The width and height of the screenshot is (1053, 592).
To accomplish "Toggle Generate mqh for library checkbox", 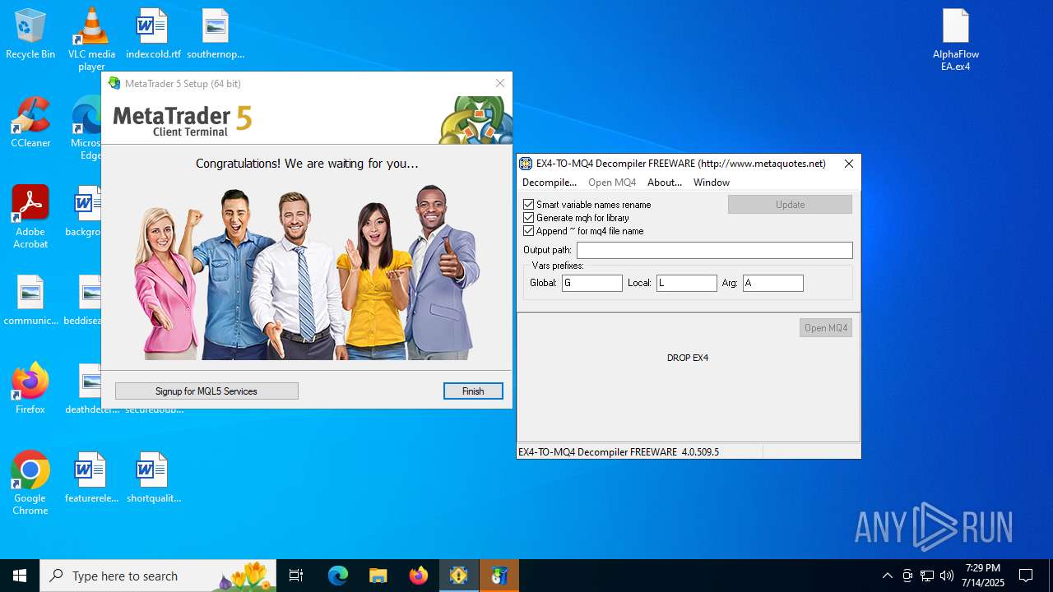I will [x=528, y=217].
